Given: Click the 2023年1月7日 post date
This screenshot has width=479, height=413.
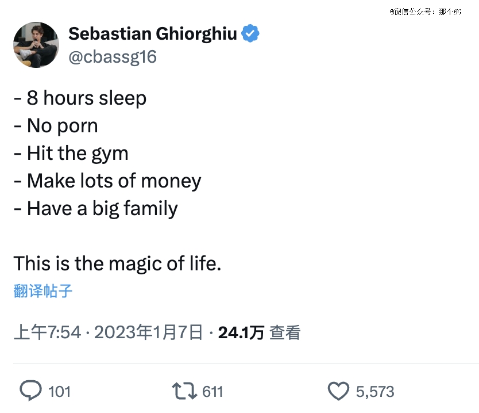Looking at the screenshot, I should pyautogui.click(x=148, y=332).
